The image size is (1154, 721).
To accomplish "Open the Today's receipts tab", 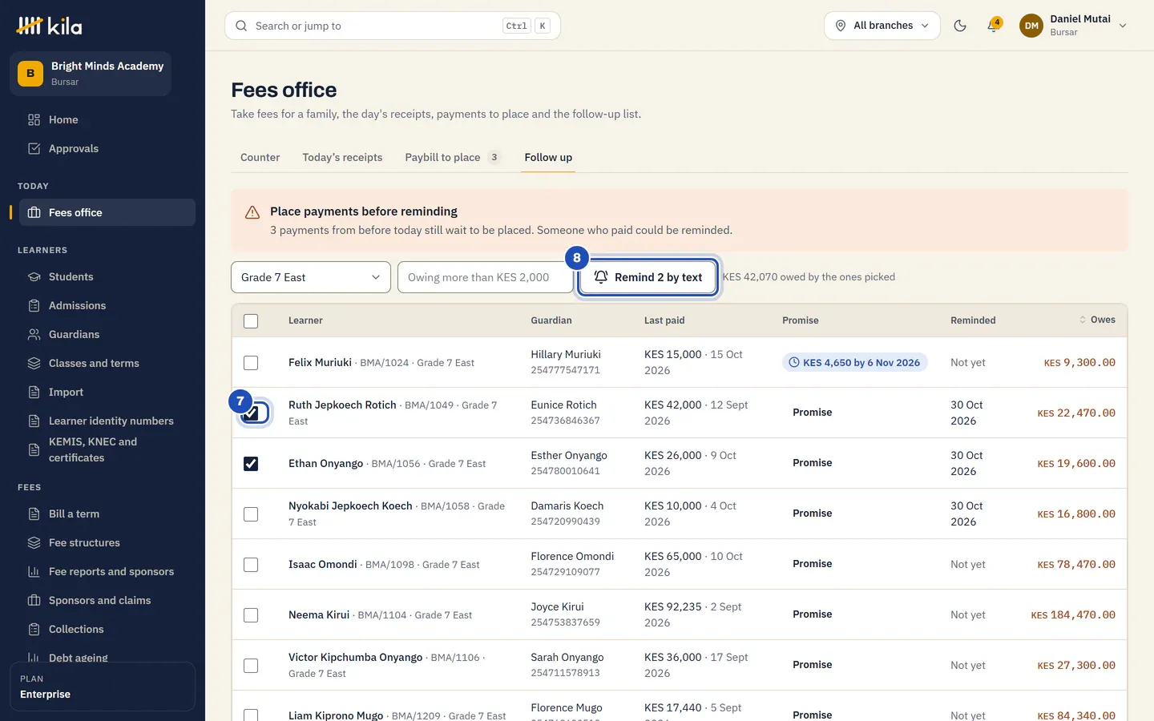I will (x=342, y=157).
